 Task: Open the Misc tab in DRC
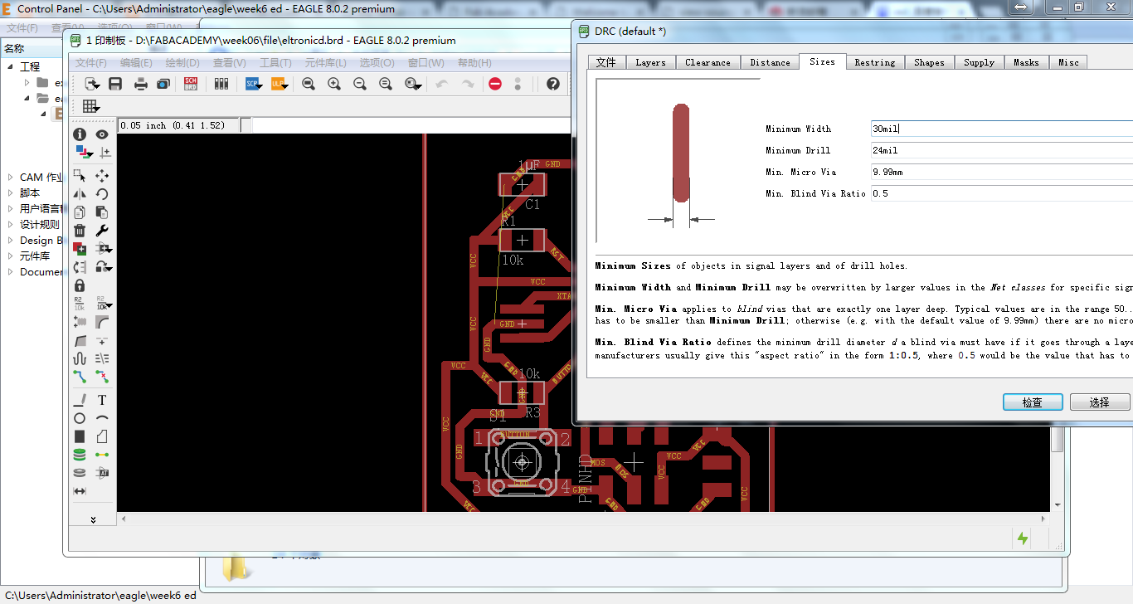tap(1068, 62)
